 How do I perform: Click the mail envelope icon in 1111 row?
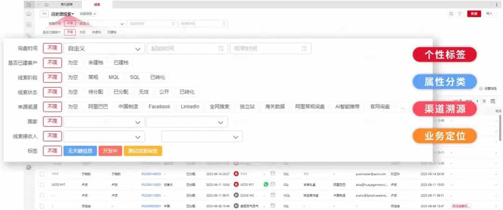[273, 174]
